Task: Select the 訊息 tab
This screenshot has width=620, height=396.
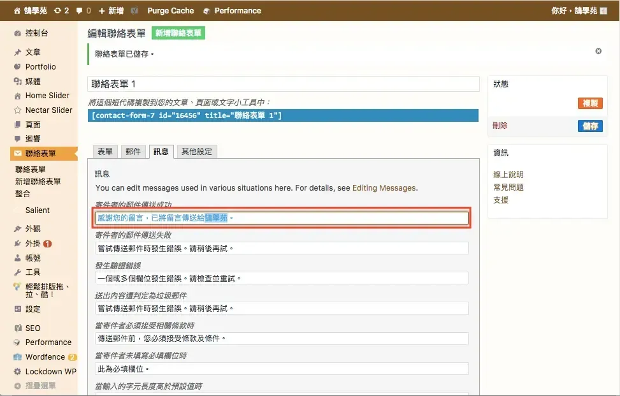Action: point(161,152)
